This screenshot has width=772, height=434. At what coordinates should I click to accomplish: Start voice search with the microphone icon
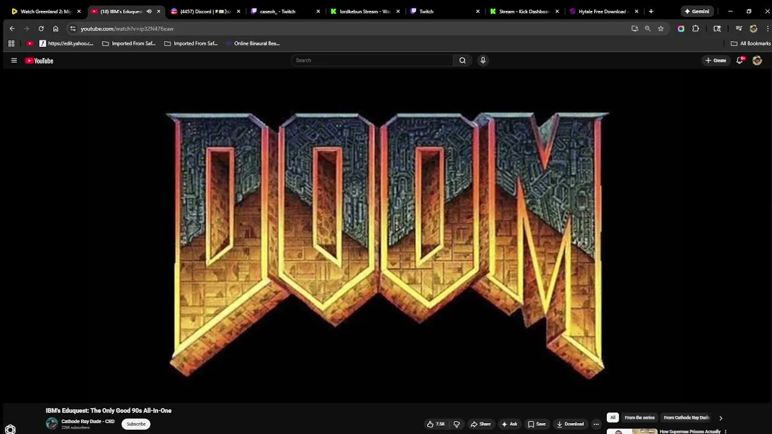coord(483,60)
